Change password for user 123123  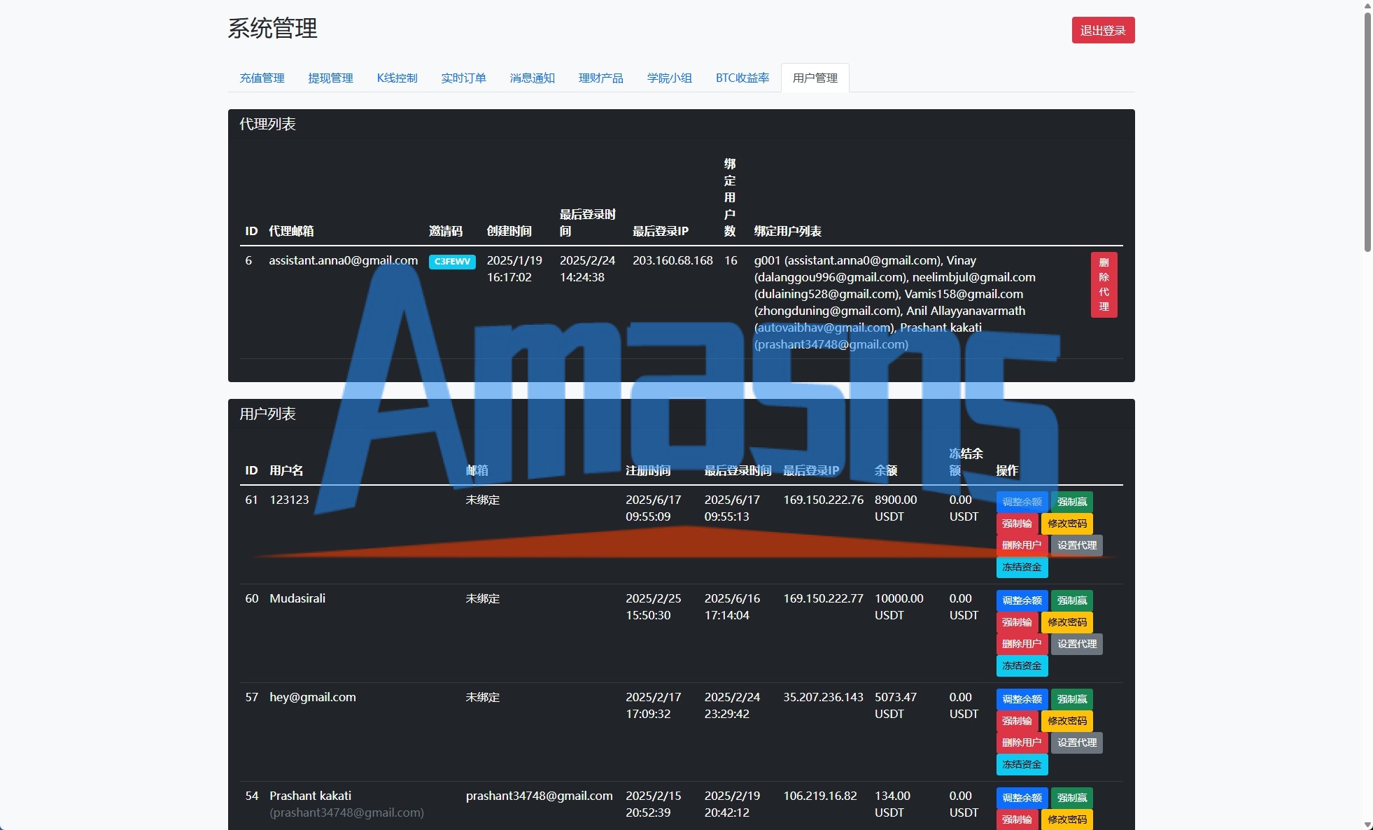point(1067,523)
